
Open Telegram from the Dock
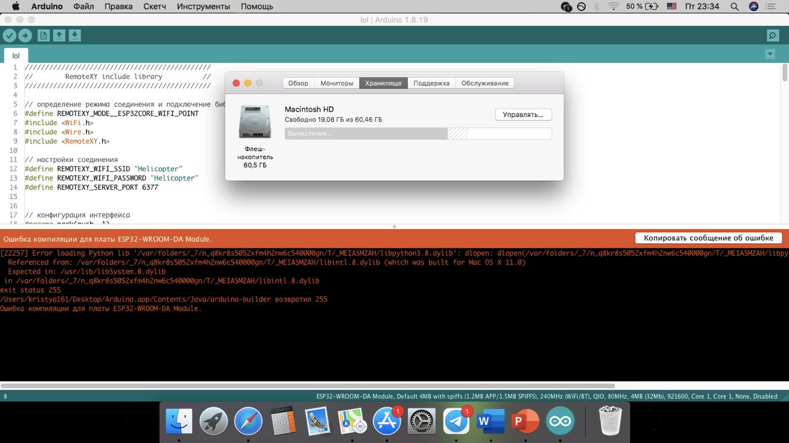point(457,422)
